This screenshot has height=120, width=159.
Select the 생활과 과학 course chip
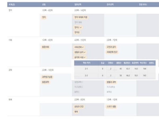click(111, 82)
